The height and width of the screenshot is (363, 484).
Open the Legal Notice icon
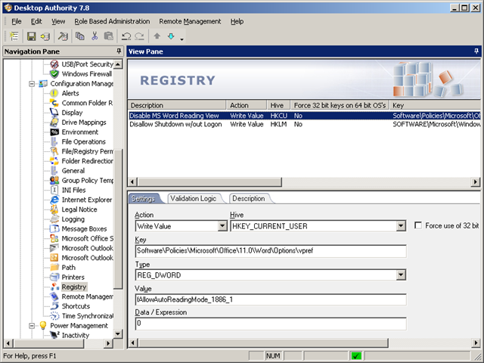coord(54,209)
